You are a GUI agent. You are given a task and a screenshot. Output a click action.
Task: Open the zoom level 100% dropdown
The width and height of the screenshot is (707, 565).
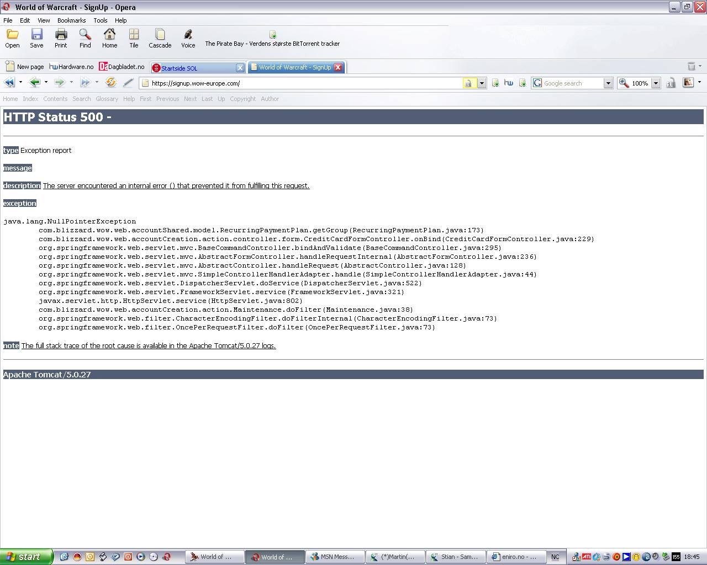(x=656, y=83)
